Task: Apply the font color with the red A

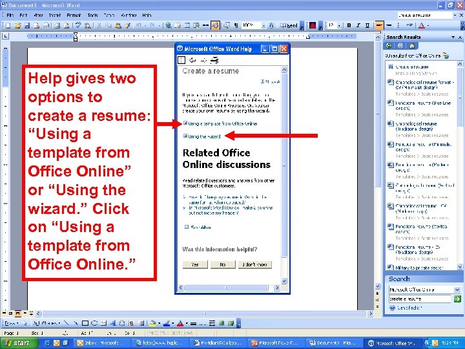Action: [421, 25]
